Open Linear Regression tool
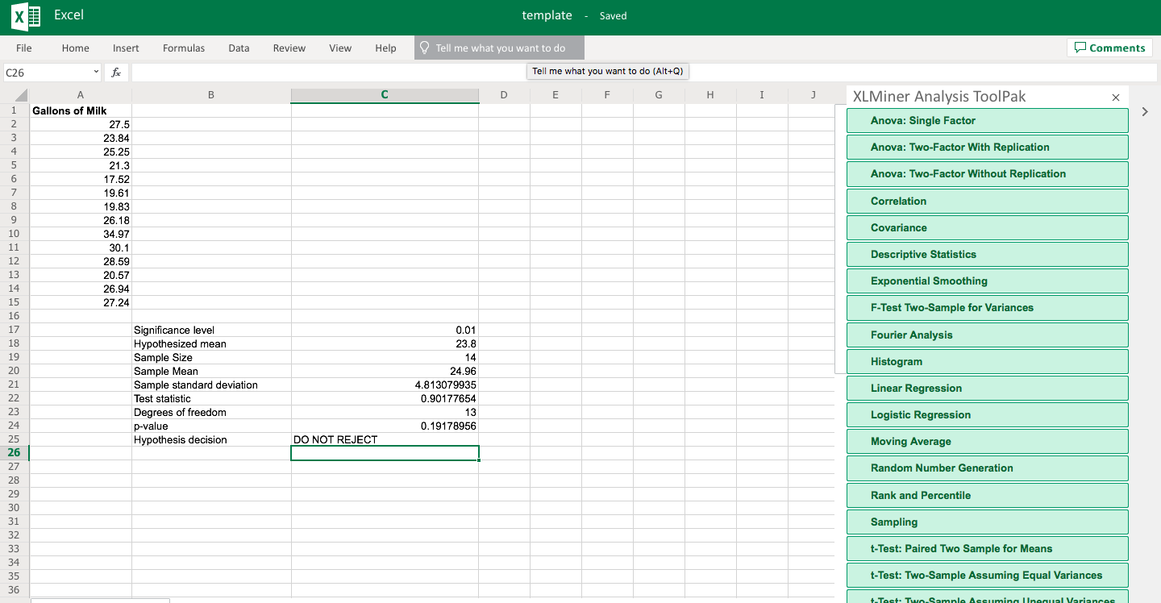 point(987,389)
